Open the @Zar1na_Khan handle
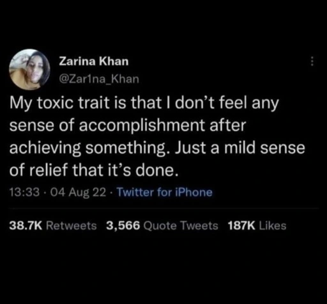The height and width of the screenshot is (304, 327). [99, 79]
